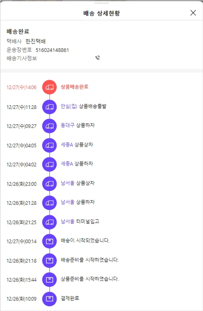203x311 pixels.
Task: Click truck icon for 세종A 상품상차
Action: tap(50, 145)
